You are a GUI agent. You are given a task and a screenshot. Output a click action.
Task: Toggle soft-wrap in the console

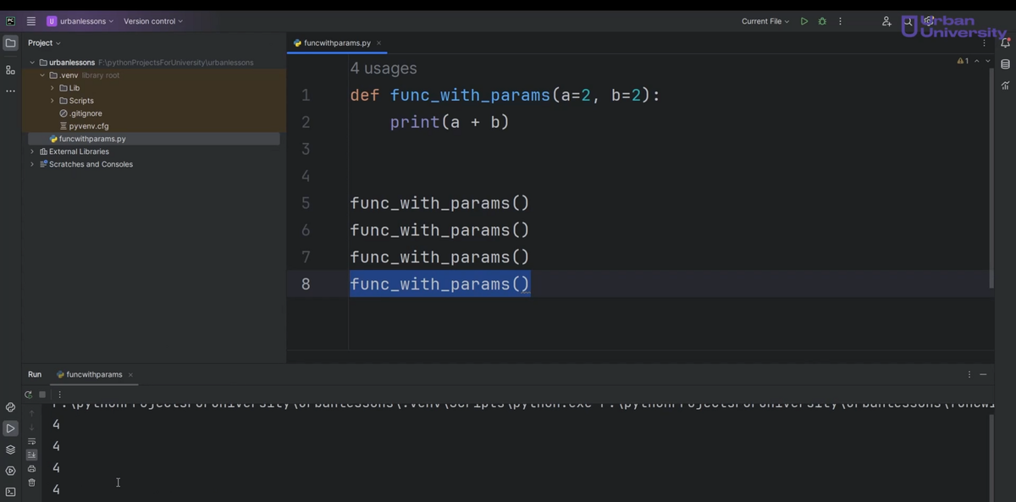[31, 441]
